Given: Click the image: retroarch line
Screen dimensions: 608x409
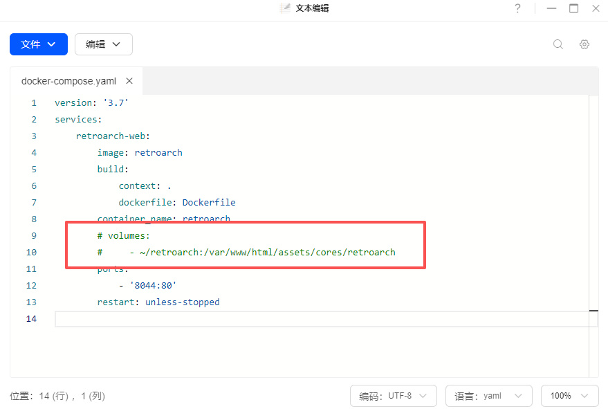Looking at the screenshot, I should click(x=140, y=153).
